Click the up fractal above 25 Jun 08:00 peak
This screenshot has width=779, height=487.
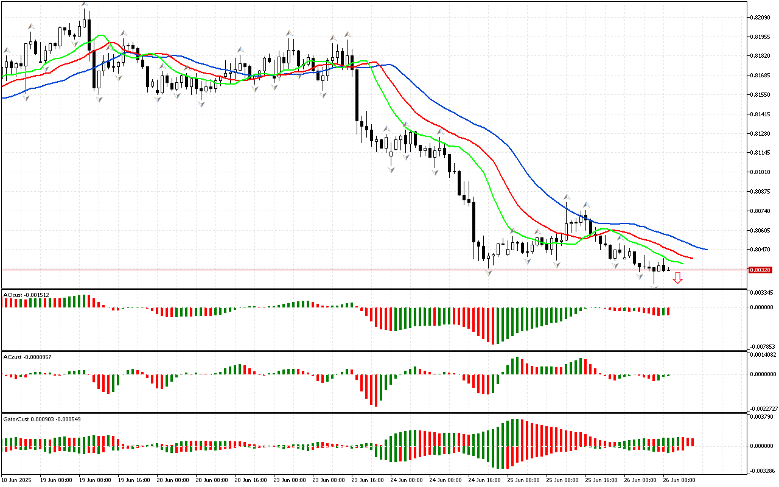pyautogui.click(x=567, y=197)
